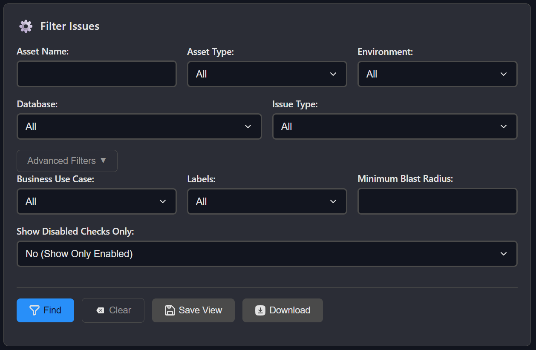Click the floppy disk Save View icon

pyautogui.click(x=170, y=310)
